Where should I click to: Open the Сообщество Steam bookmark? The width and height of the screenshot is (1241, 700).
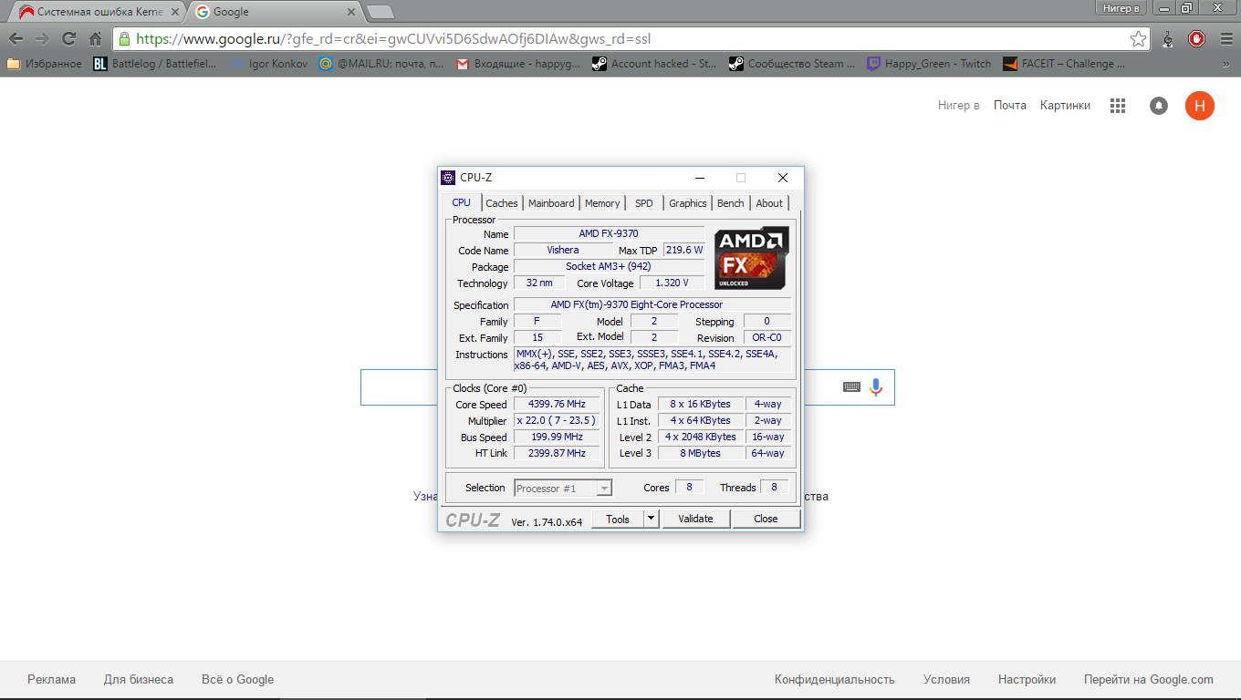[x=791, y=64]
